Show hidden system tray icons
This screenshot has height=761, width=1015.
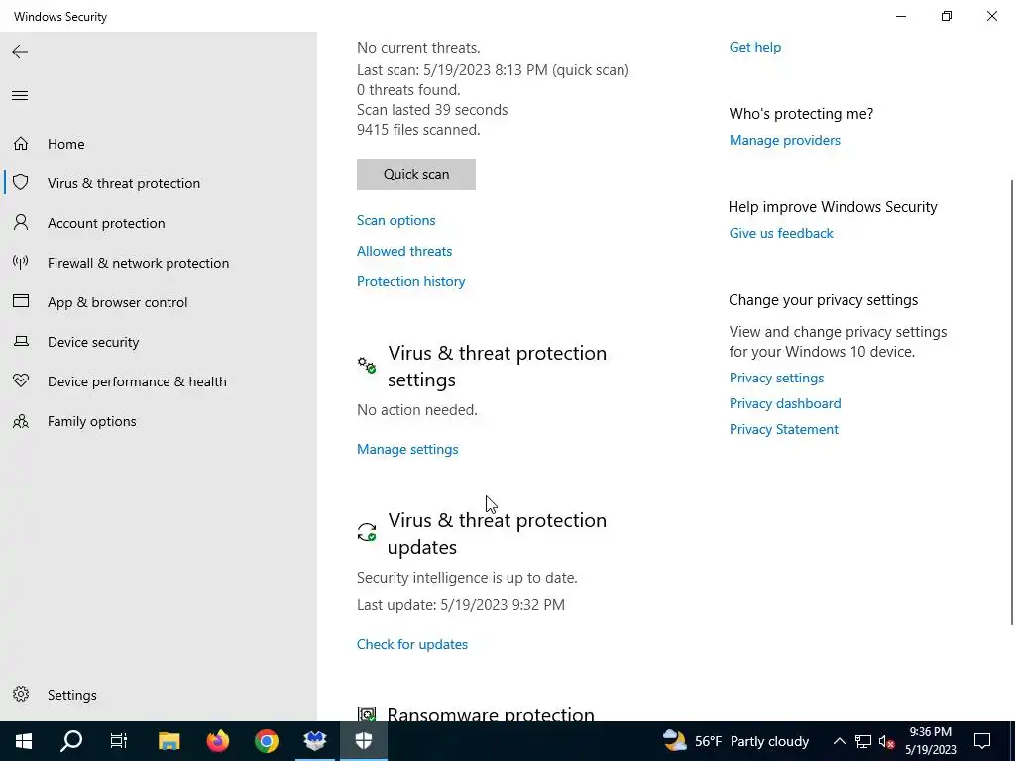839,741
